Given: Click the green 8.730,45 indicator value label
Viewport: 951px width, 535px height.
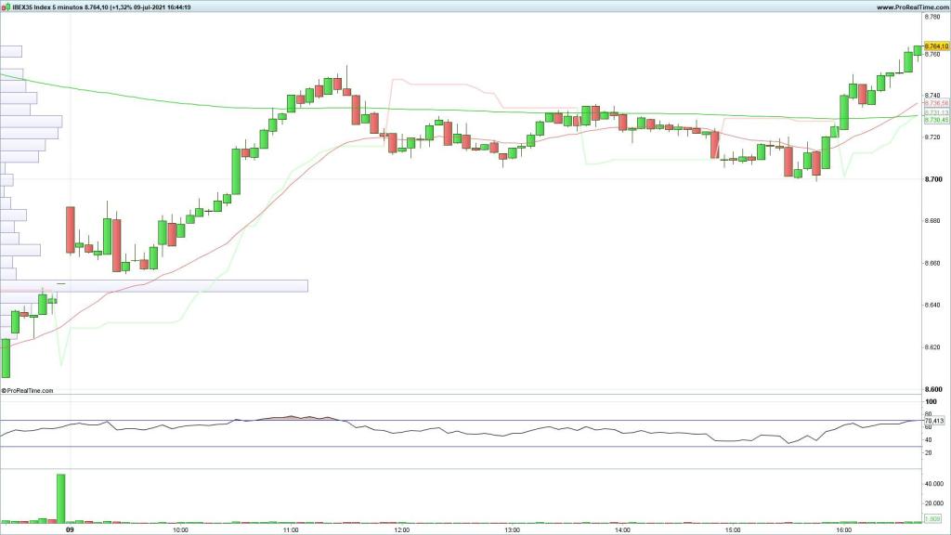Looking at the screenshot, I should [x=935, y=120].
